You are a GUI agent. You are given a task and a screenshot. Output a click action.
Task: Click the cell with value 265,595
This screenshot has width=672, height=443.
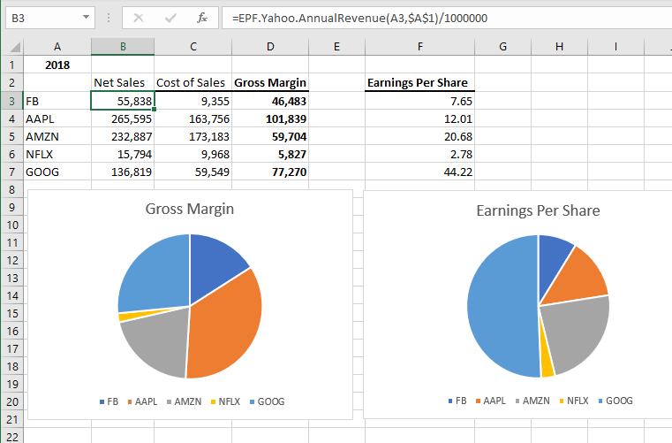point(123,118)
